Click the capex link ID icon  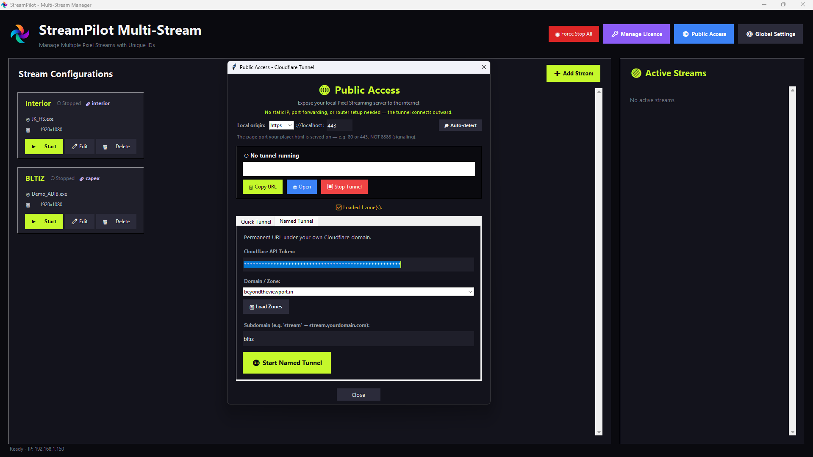(82, 179)
